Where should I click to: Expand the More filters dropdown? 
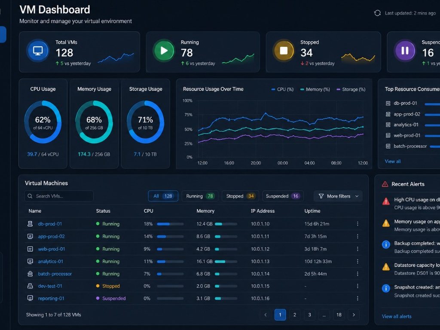(x=338, y=196)
